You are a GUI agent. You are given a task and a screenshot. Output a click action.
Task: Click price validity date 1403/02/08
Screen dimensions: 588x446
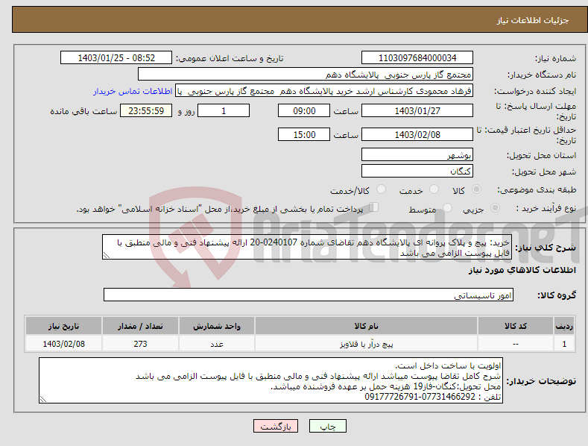pos(417,134)
